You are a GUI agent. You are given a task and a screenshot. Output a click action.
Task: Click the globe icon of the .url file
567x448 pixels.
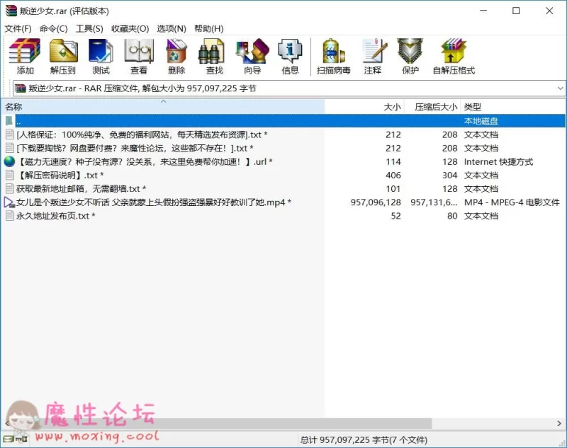click(x=9, y=161)
